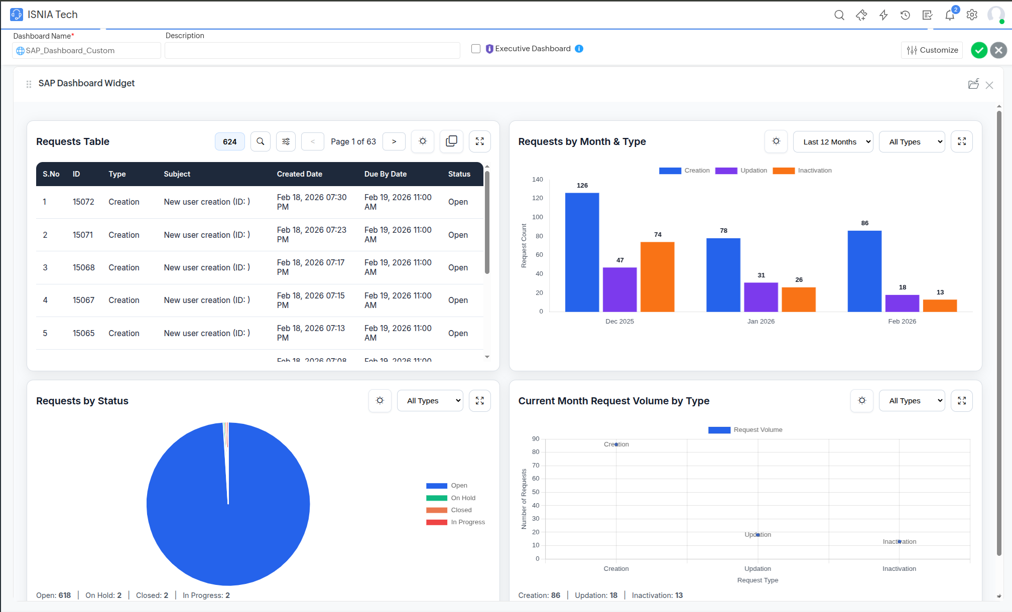The height and width of the screenshot is (612, 1012).
Task: Open global search in the top bar
Action: point(839,15)
